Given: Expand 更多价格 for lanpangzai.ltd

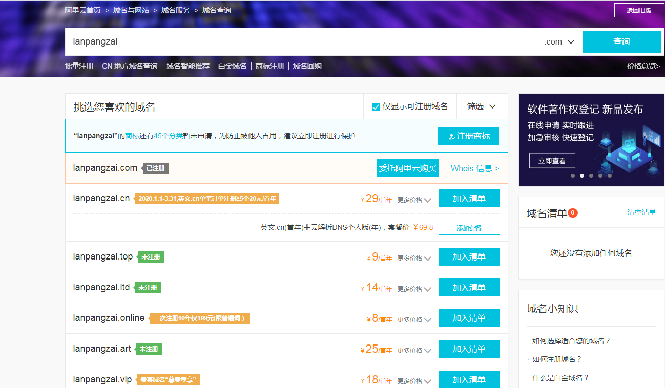Looking at the screenshot, I should (414, 289).
